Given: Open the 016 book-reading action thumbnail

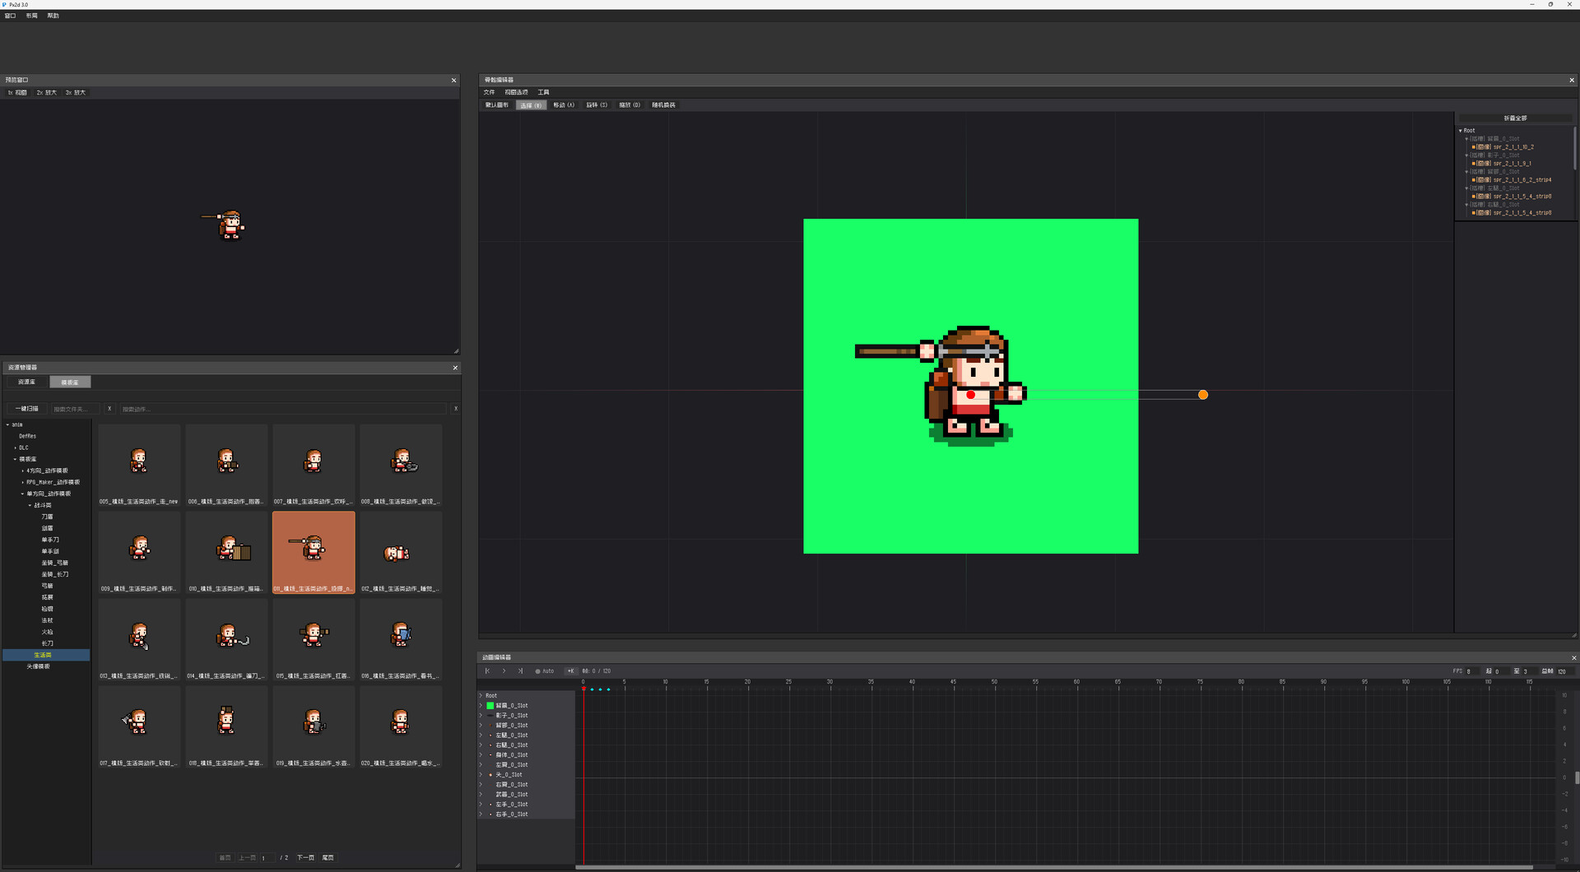Looking at the screenshot, I should (401, 640).
